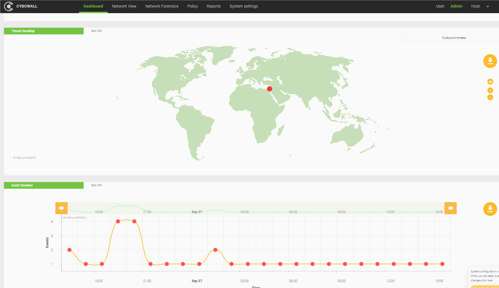Click the red threat marker on the map

click(269, 89)
